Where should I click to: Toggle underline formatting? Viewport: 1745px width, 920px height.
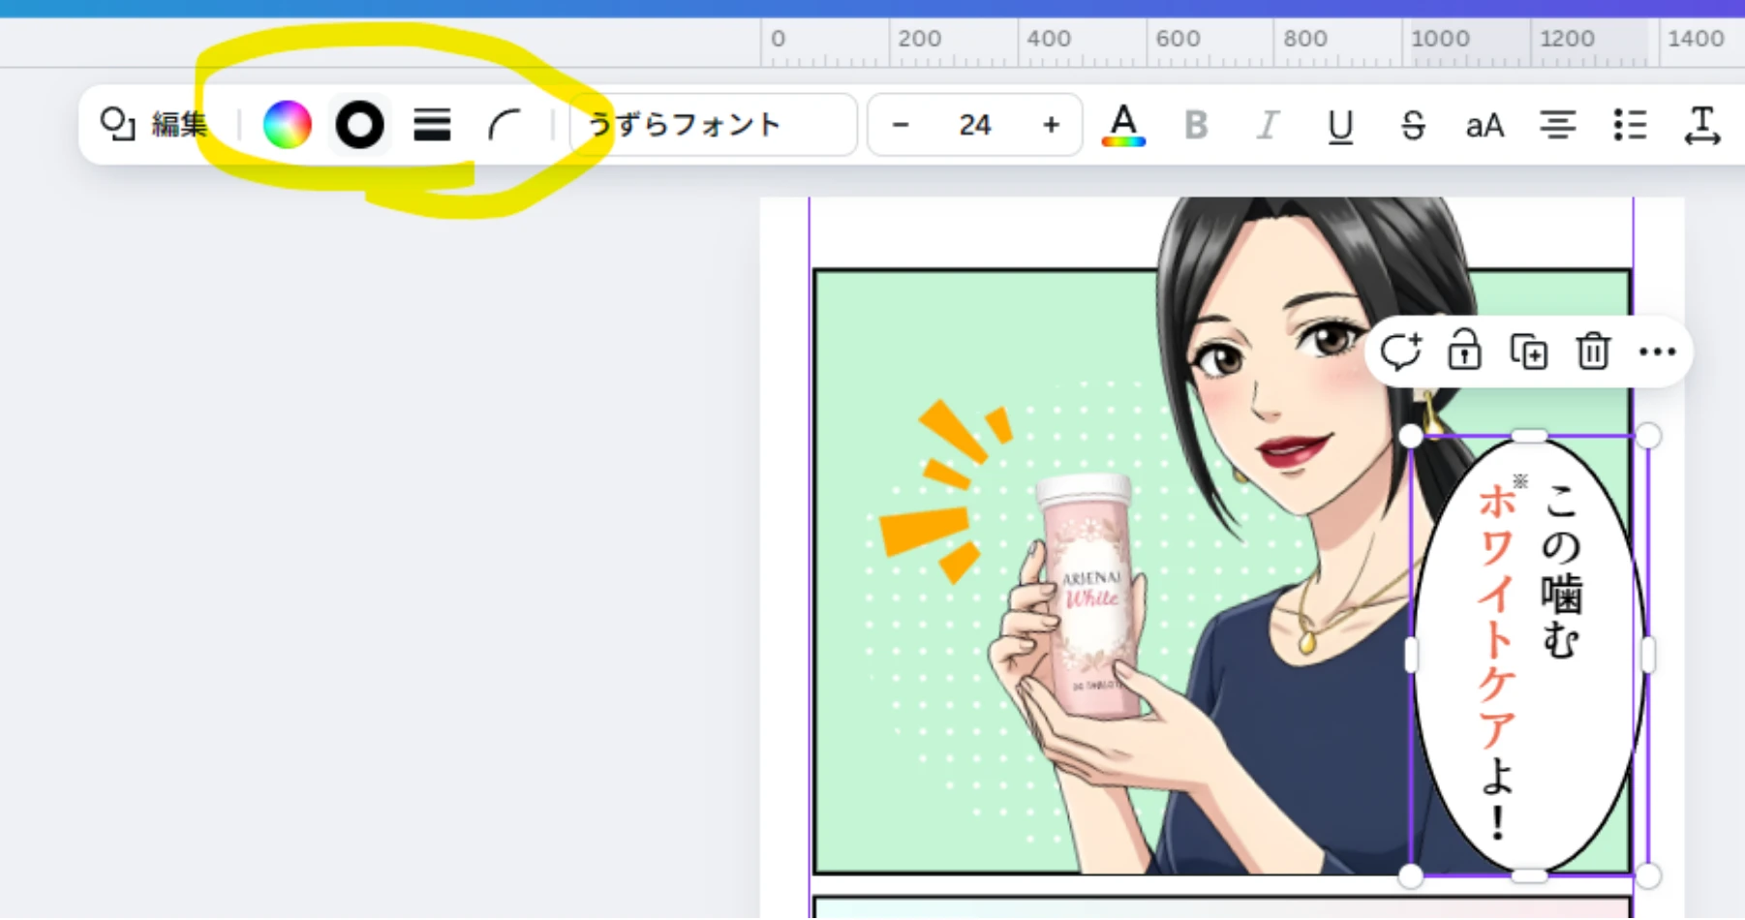click(1340, 125)
